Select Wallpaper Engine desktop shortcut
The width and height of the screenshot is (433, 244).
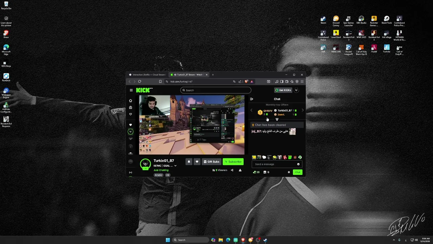(6, 93)
